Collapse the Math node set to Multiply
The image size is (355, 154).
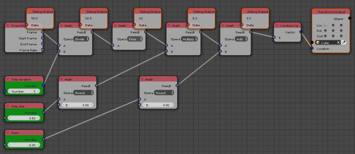coord(169,26)
